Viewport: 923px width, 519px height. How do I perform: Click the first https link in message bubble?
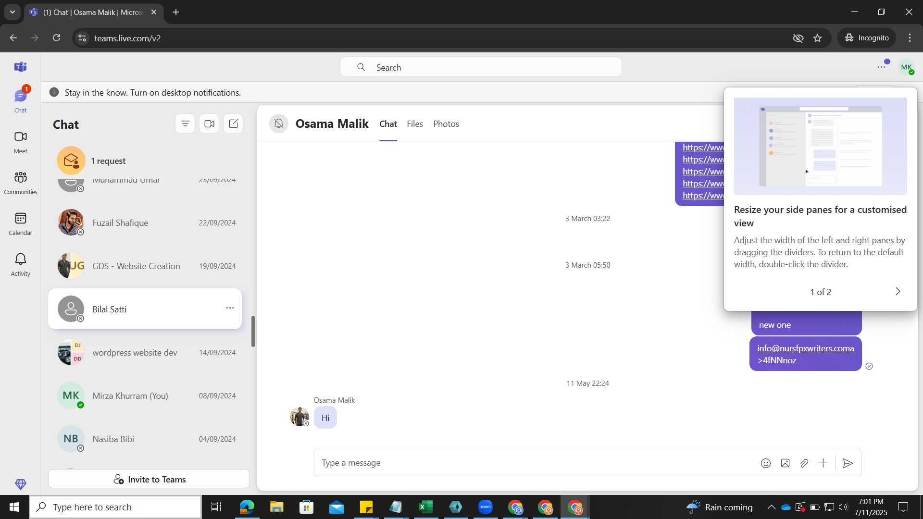[703, 148]
